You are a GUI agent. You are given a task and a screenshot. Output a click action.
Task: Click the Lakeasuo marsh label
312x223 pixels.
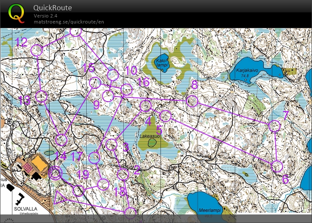[x=150, y=136]
